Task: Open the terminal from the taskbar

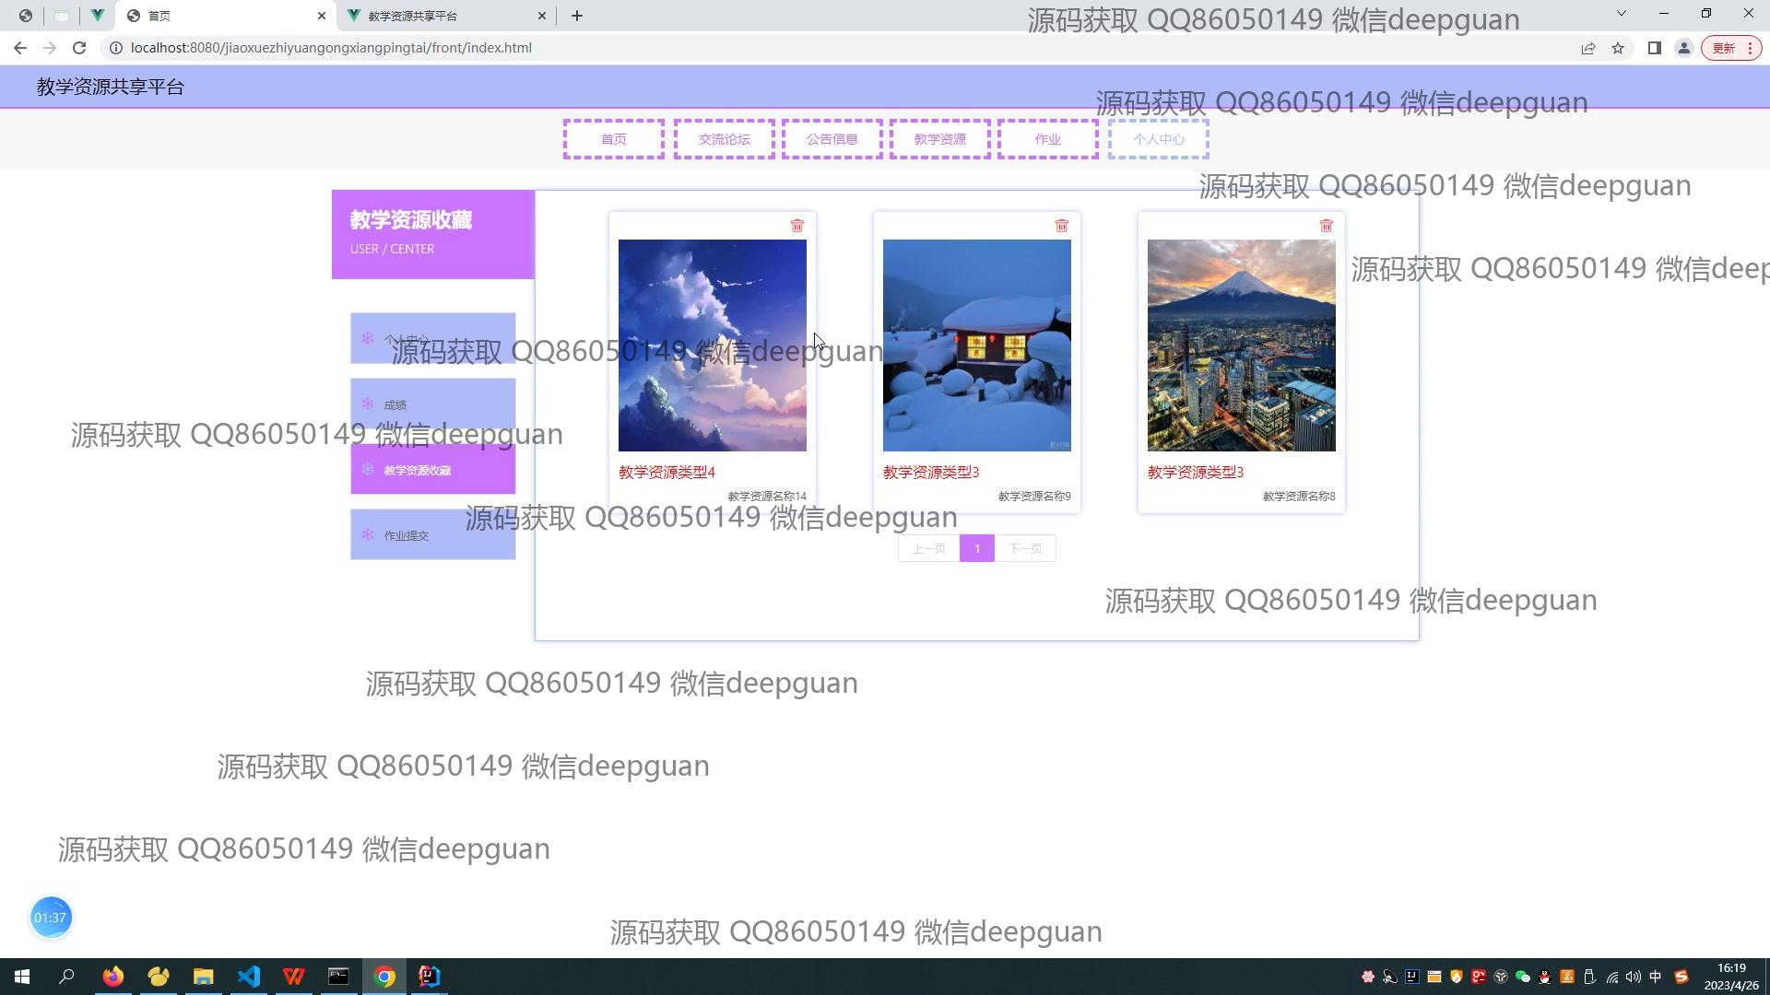Action: pyautogui.click(x=339, y=977)
